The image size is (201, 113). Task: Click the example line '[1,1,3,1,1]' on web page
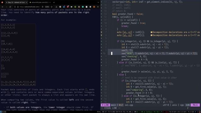pos(8,25)
